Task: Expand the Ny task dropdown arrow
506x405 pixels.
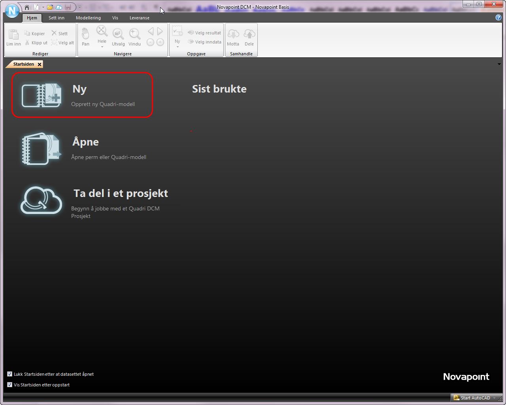Action: click(177, 47)
